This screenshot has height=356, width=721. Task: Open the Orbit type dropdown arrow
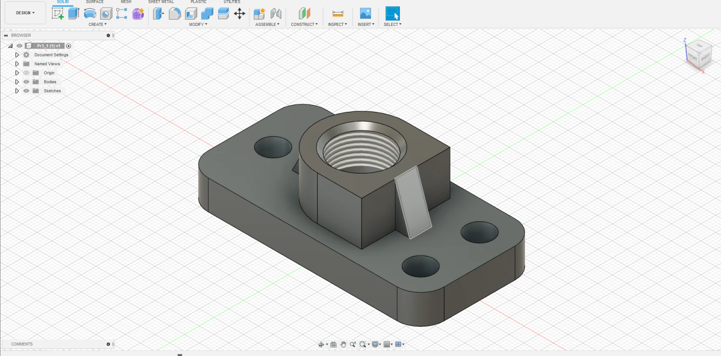327,344
